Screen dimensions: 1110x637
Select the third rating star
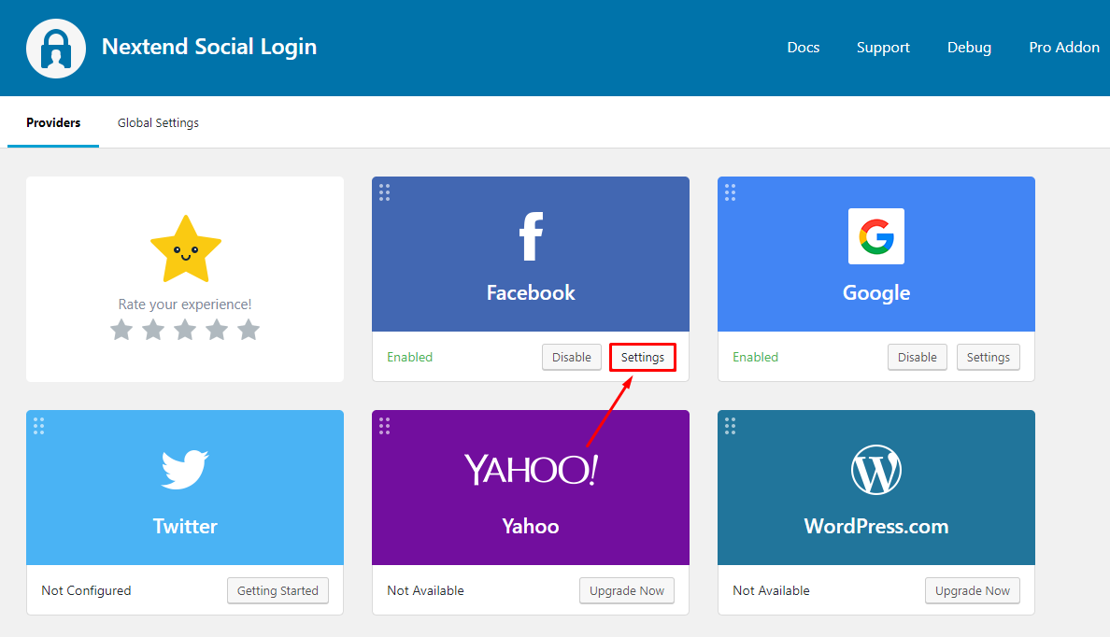(x=186, y=330)
